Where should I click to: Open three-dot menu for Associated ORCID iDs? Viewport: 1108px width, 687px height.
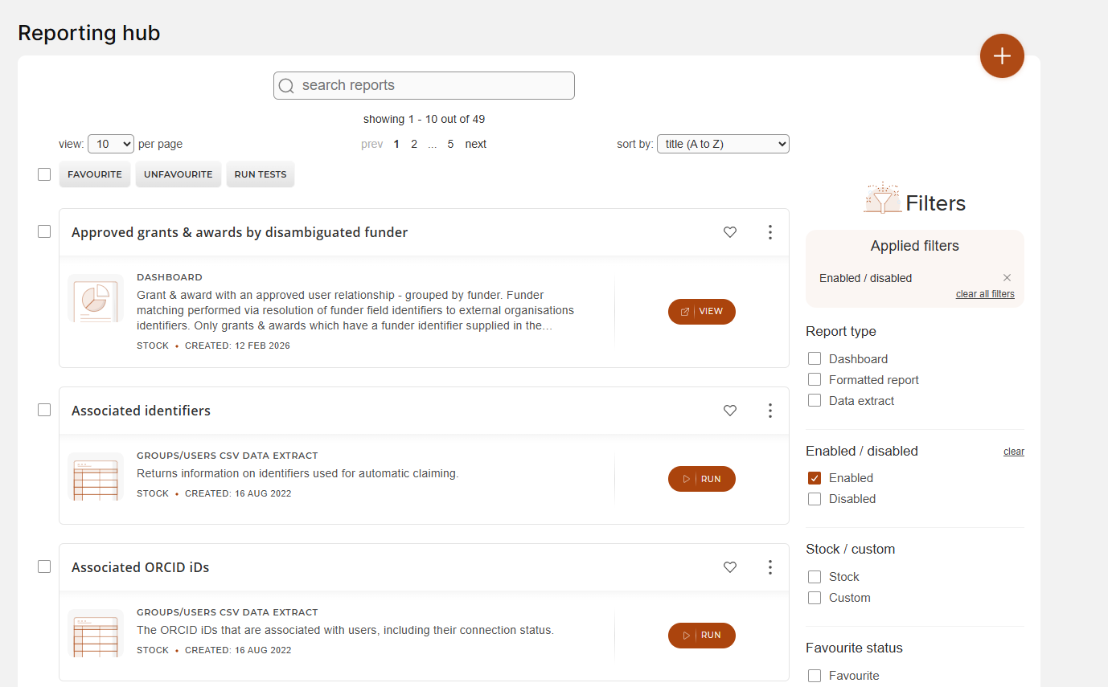point(769,567)
